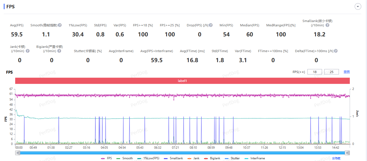
Task: Collapse the FPS panel with the top-right arrow
Action: point(358,7)
